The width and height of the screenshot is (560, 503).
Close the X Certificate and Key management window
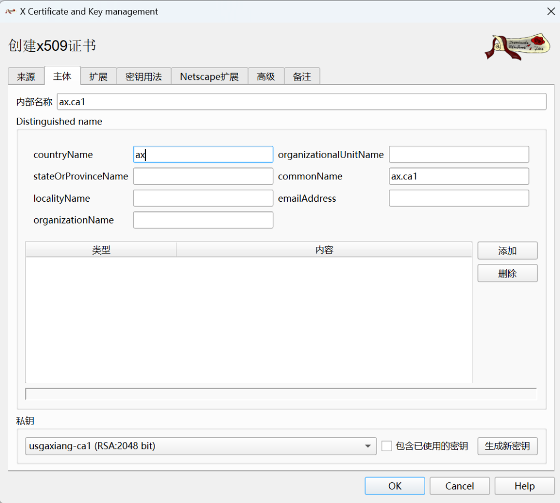pyautogui.click(x=551, y=11)
